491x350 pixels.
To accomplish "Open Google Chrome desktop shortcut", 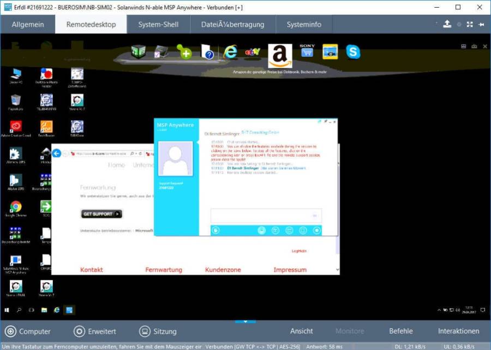I will tap(16, 207).
